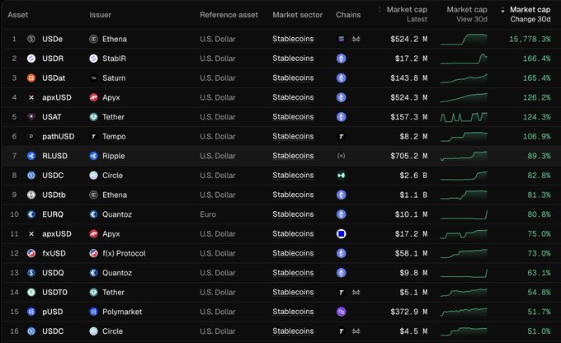The height and width of the screenshot is (343, 561).
Task: Click the fxUSD asset icon
Action: click(31, 253)
